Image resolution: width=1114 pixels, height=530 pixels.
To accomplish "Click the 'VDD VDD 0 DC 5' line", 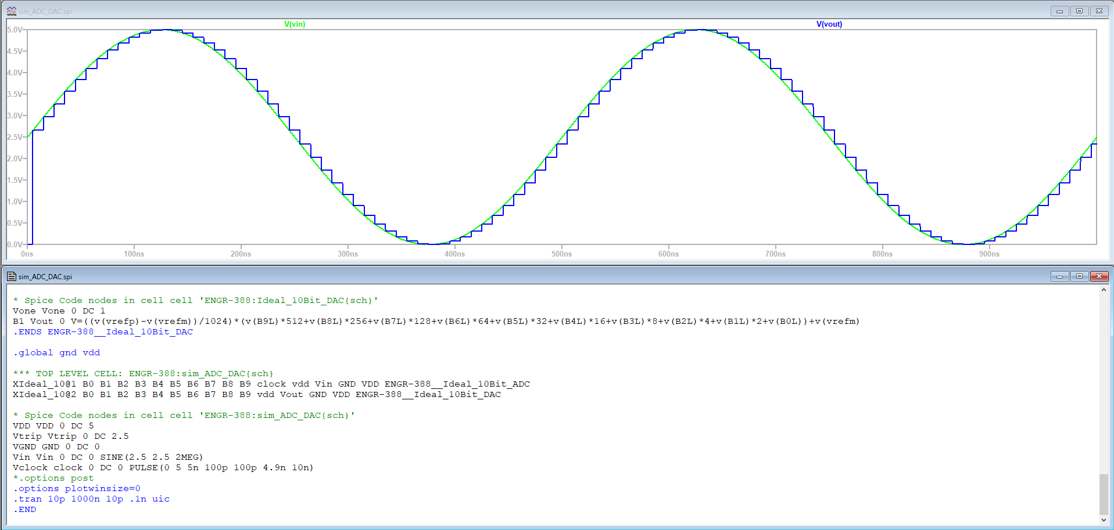I will 53,426.
